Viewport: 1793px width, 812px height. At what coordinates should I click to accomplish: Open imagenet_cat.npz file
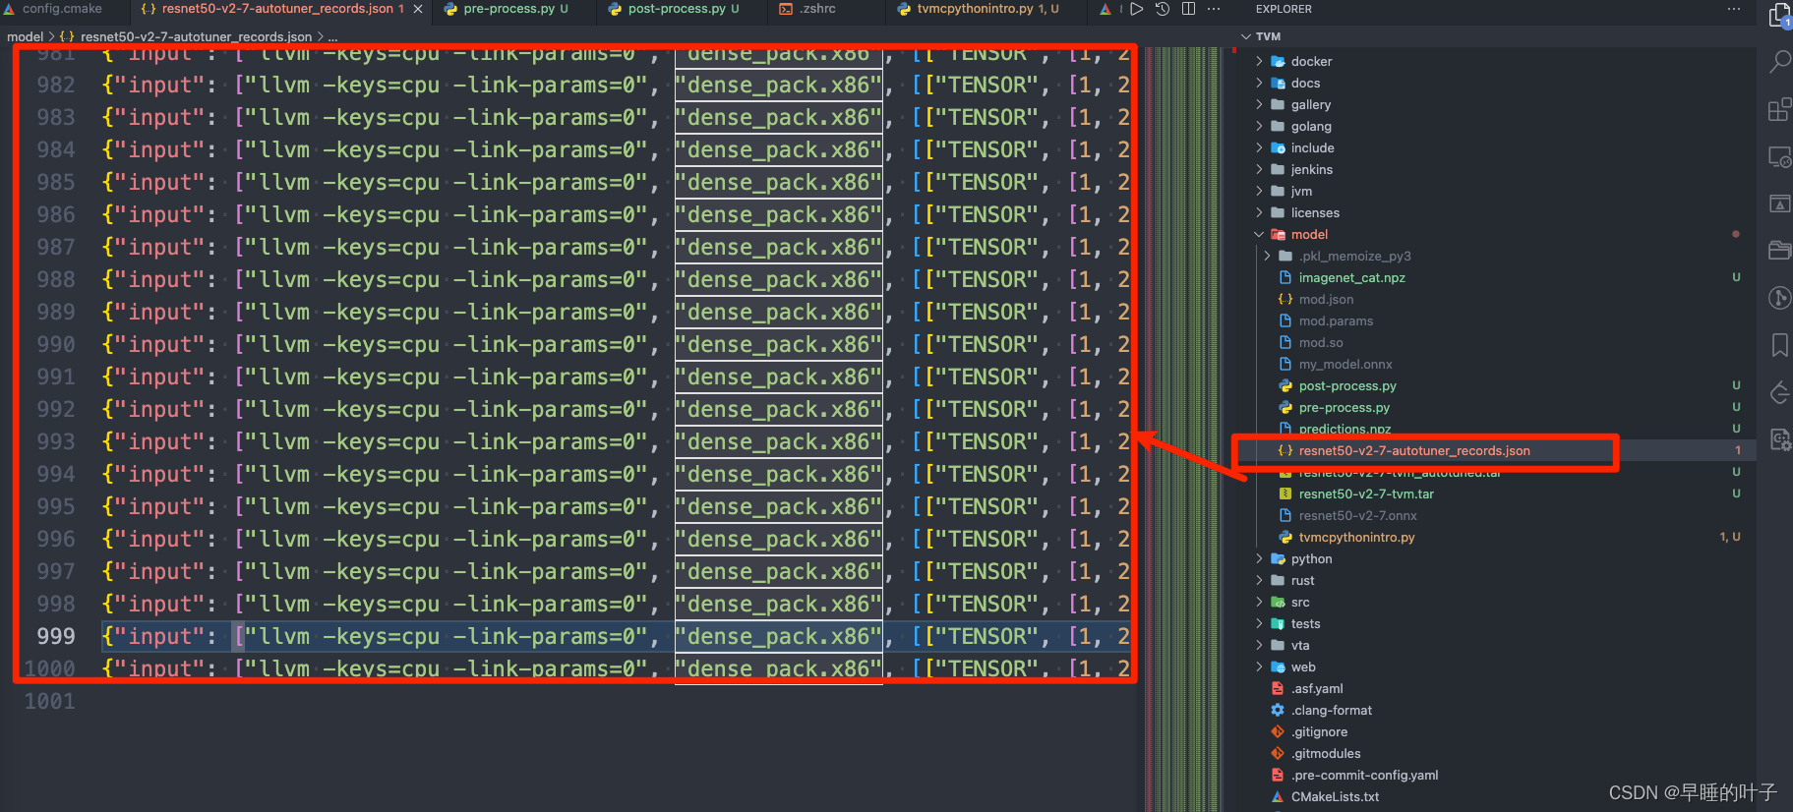[x=1351, y=277]
